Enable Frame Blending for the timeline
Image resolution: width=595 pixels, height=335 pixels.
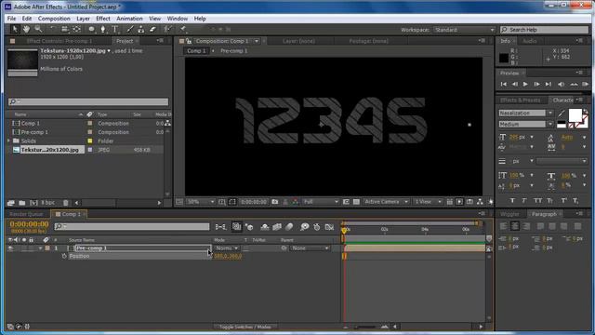(277, 227)
